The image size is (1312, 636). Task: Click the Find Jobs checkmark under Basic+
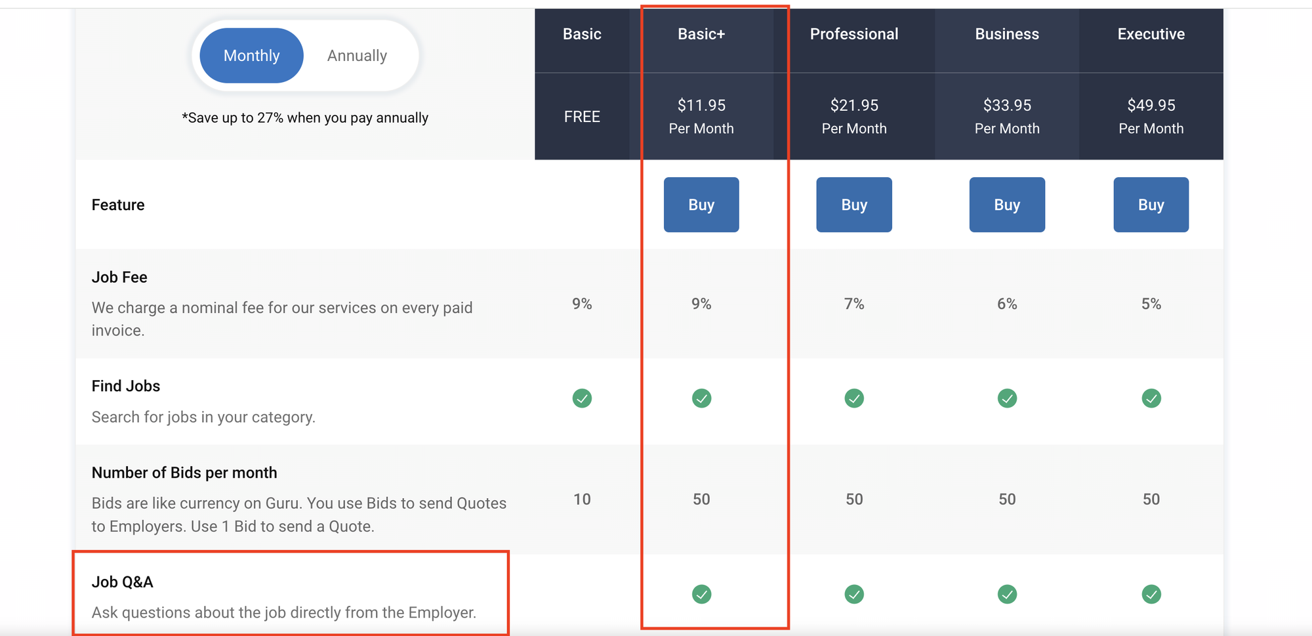click(701, 398)
